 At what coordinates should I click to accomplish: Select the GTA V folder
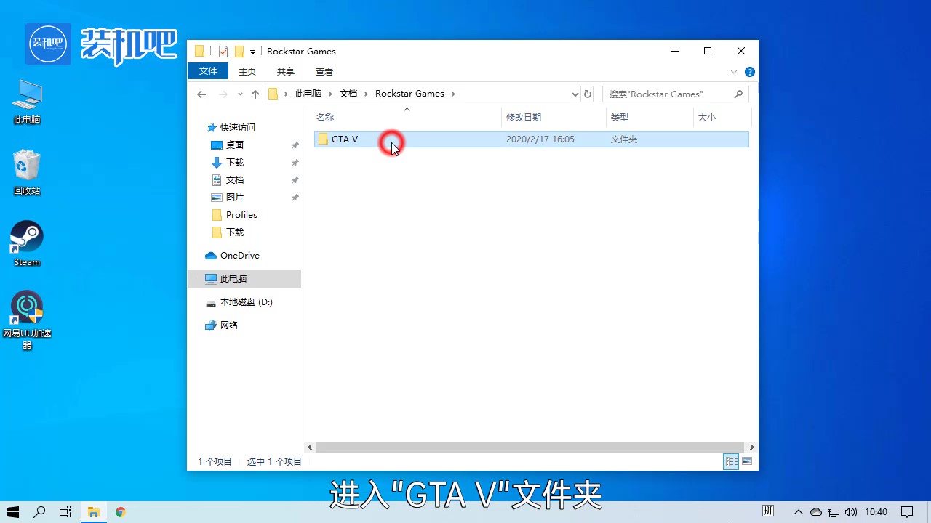point(344,139)
